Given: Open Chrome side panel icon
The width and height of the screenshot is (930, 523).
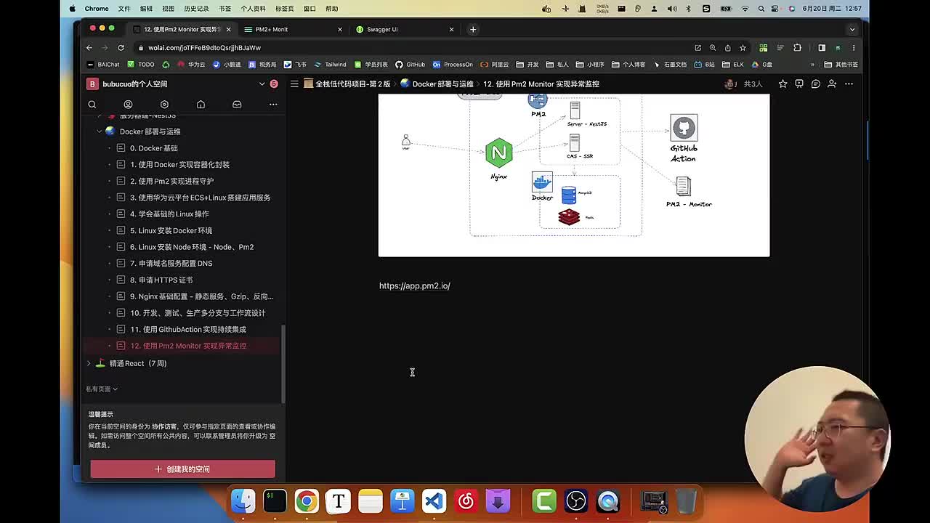Looking at the screenshot, I should pos(822,48).
